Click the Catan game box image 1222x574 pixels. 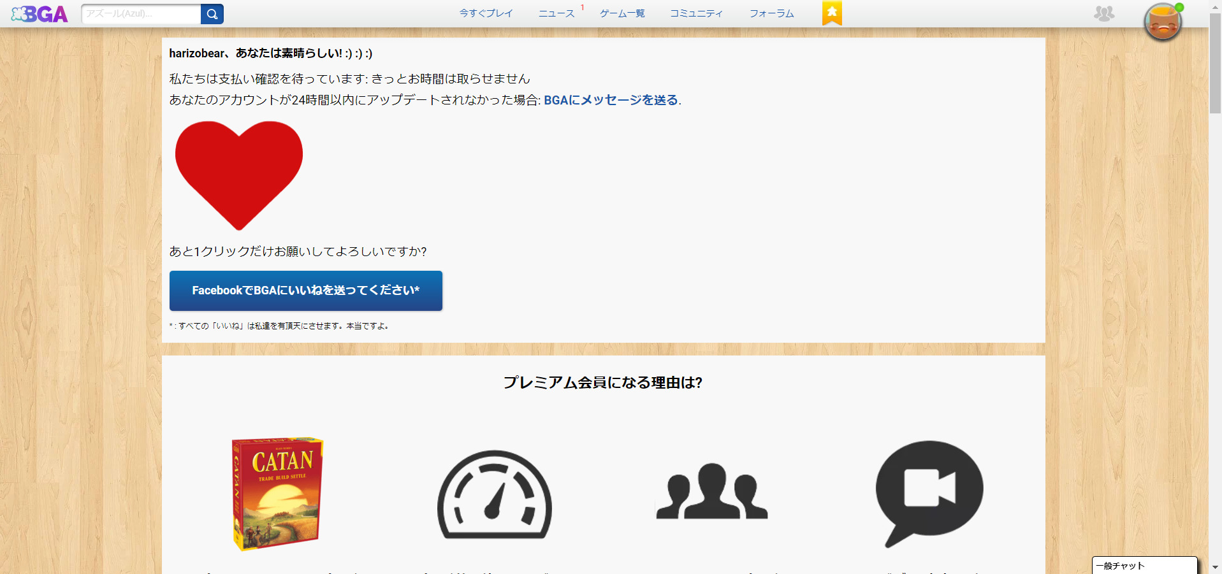pos(278,493)
